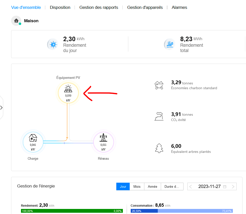Click the tree equivalent icon
This screenshot has height=214, width=246.
(x=159, y=148)
